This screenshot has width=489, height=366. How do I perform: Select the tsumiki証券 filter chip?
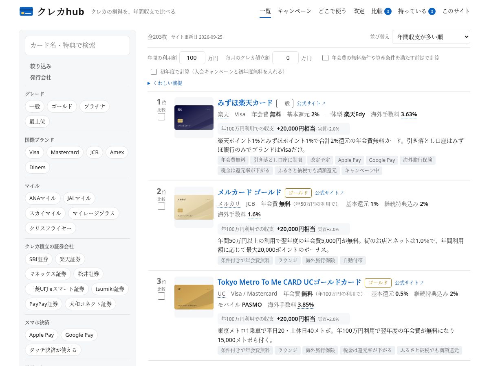pos(110,289)
